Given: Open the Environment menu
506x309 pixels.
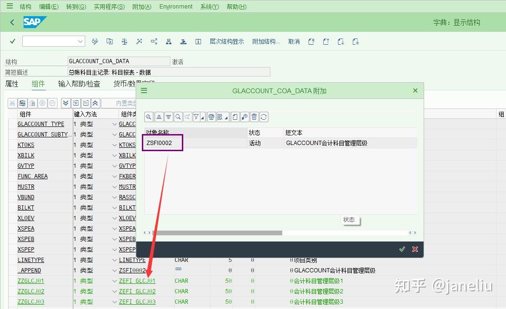Looking at the screenshot, I should [x=176, y=6].
